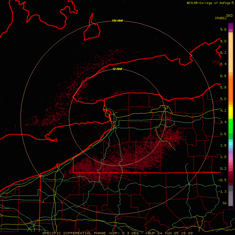Click the 1.8 scale value
Image resolution: width=235 pixels, height=235 pixels.
click(x=223, y=145)
